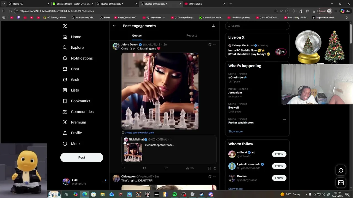Share Jalora Daven's post
This screenshot has width=353, height=198.
(215, 168)
